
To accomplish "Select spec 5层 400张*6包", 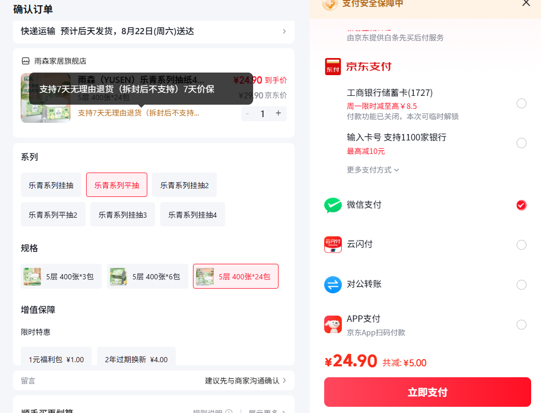I will (x=147, y=277).
